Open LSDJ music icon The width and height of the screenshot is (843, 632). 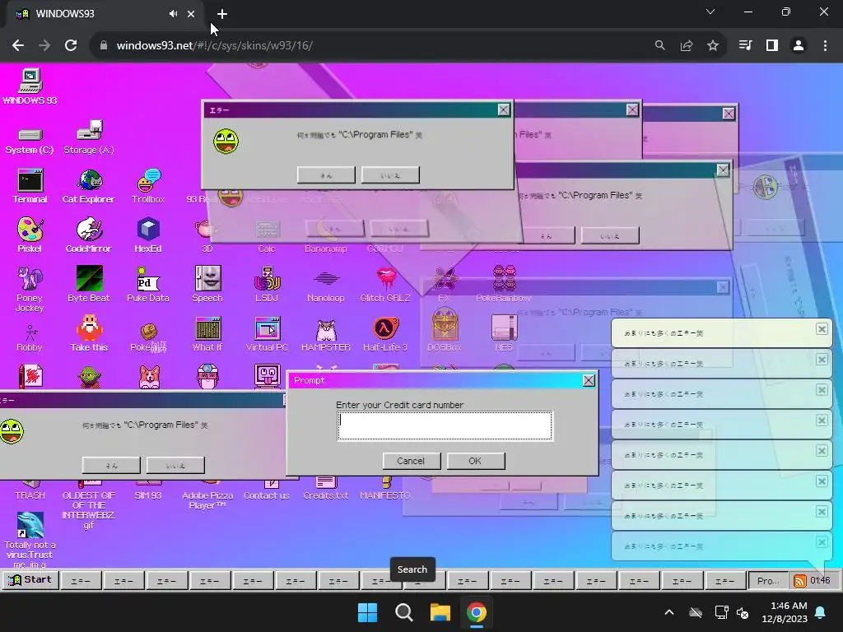267,285
